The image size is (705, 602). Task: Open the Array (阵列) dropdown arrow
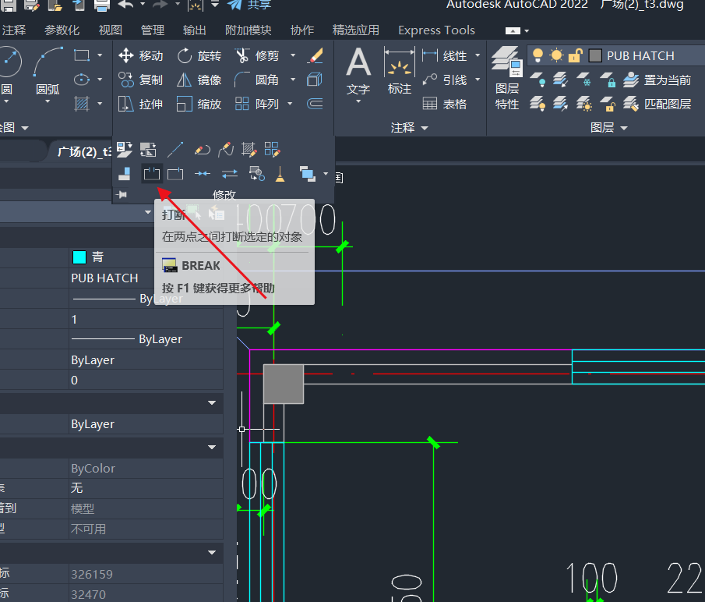(x=290, y=104)
